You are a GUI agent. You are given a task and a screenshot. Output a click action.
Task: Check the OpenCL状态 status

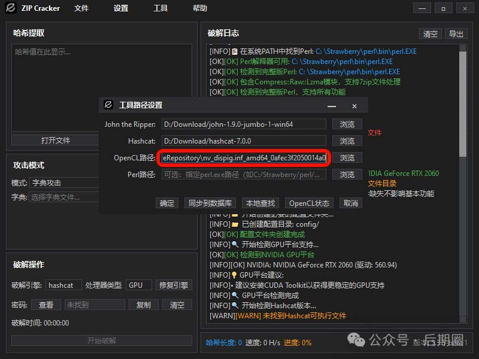309,203
